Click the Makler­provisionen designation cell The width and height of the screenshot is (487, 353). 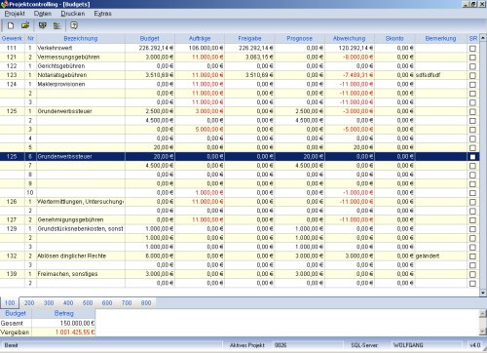81,84
